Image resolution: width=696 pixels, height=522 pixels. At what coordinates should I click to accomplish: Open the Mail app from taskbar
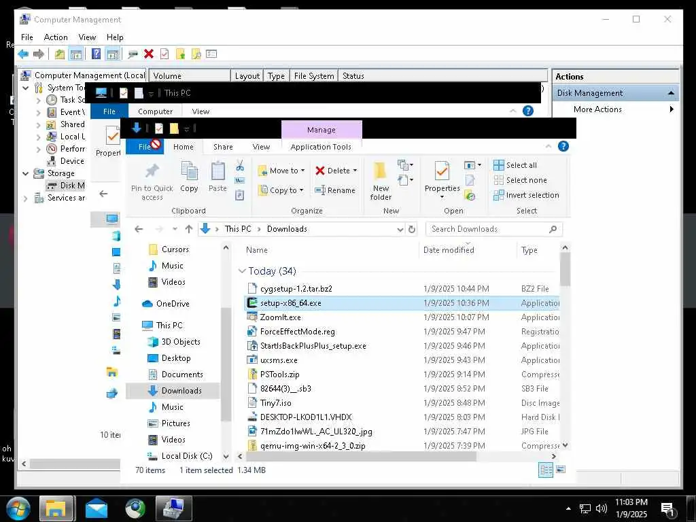[x=96, y=508]
